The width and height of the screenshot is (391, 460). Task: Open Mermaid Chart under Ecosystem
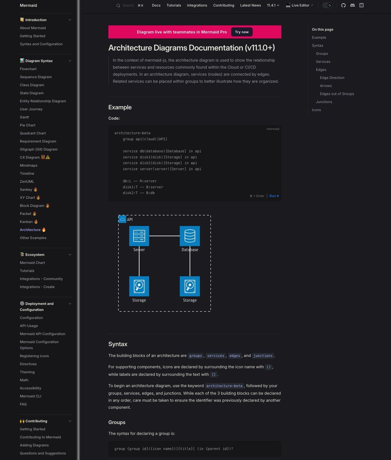pos(32,263)
